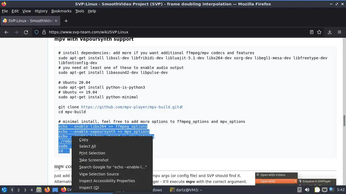Open the tracking protection shield panel
346x194 pixels.
36,32
